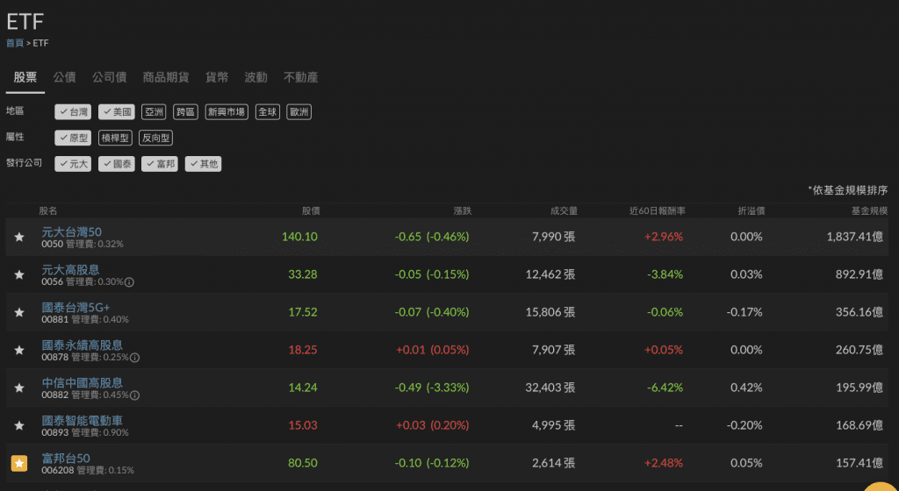Click the star beside 國泰永續高股息
Screen dimensions: 899x491
click(x=19, y=350)
